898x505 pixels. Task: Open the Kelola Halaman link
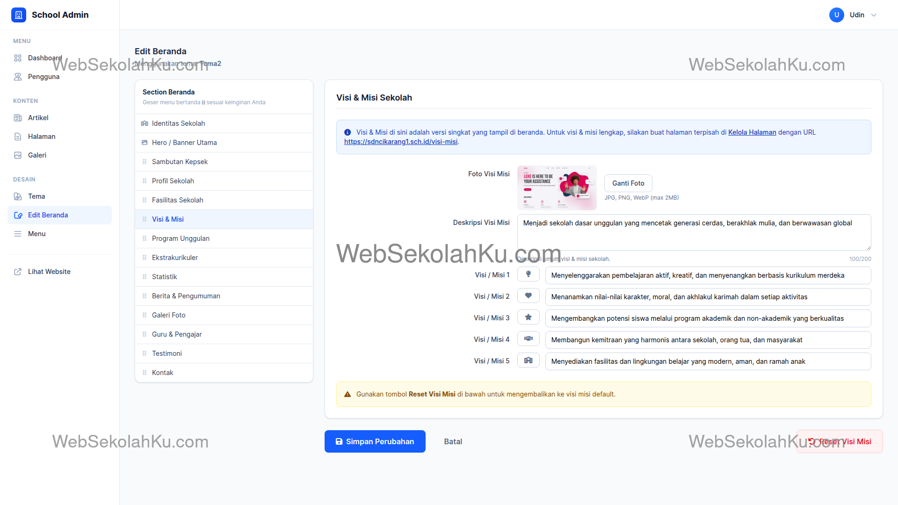pyautogui.click(x=752, y=132)
